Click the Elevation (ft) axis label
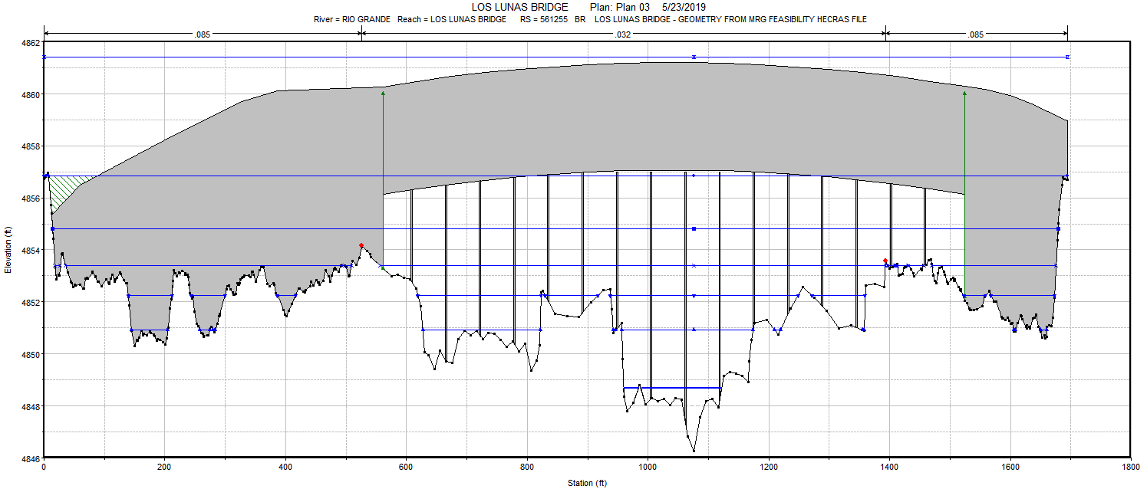Viewport: 1147px width, 489px height. [x=7, y=250]
